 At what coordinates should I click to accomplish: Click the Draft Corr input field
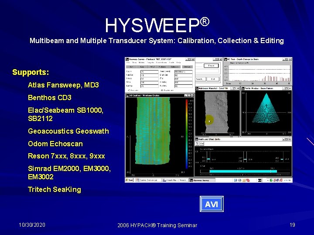tap(184, 75)
